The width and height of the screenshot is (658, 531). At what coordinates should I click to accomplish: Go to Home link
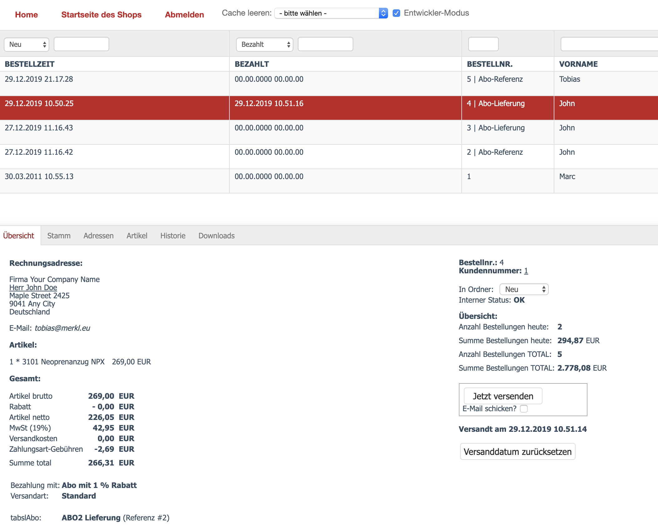(x=27, y=15)
